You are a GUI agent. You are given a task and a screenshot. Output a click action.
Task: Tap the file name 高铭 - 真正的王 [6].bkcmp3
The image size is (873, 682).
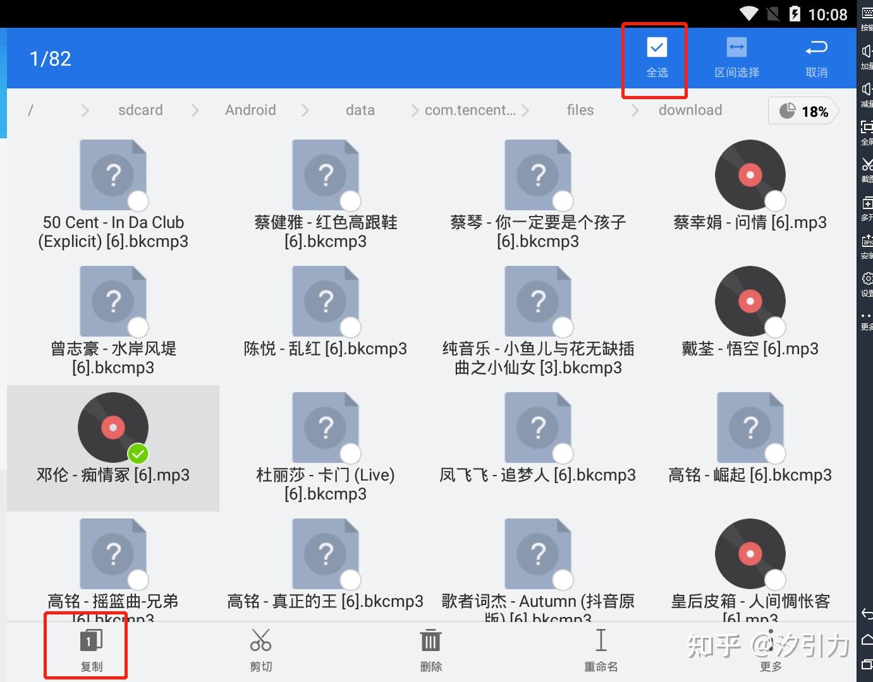click(x=325, y=601)
